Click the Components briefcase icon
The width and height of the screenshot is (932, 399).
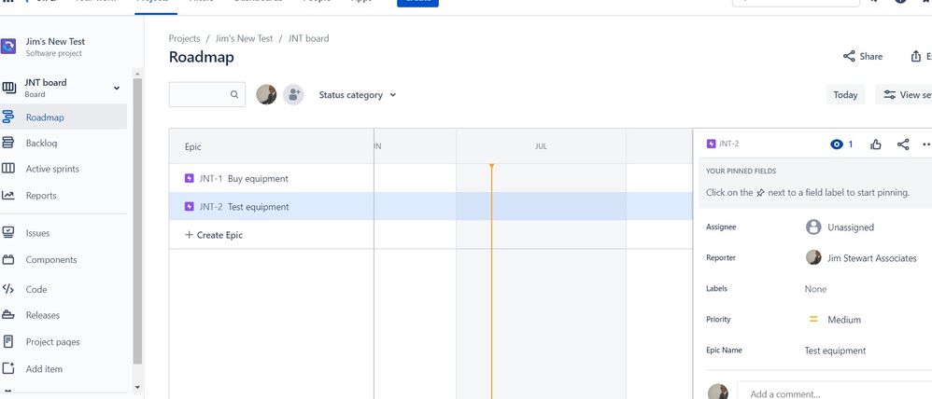coord(8,259)
